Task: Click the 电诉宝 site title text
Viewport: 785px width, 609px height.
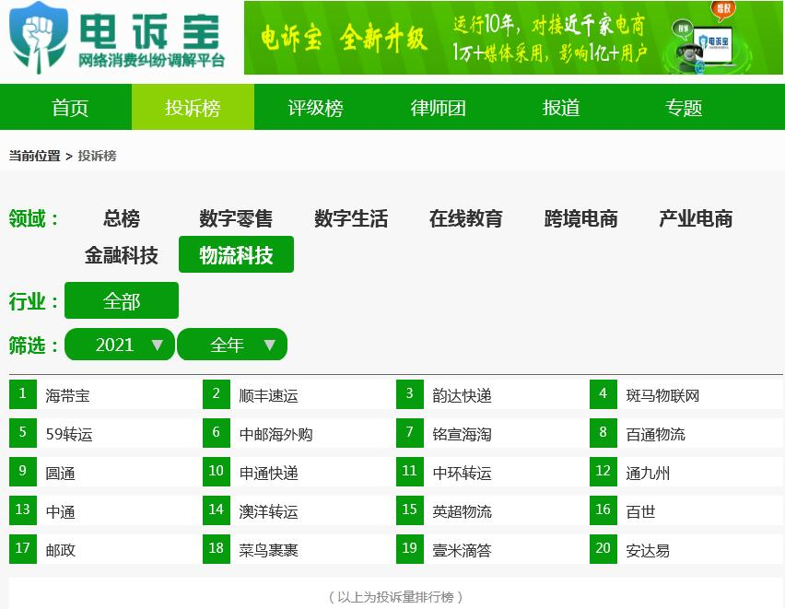Action: coord(149,30)
